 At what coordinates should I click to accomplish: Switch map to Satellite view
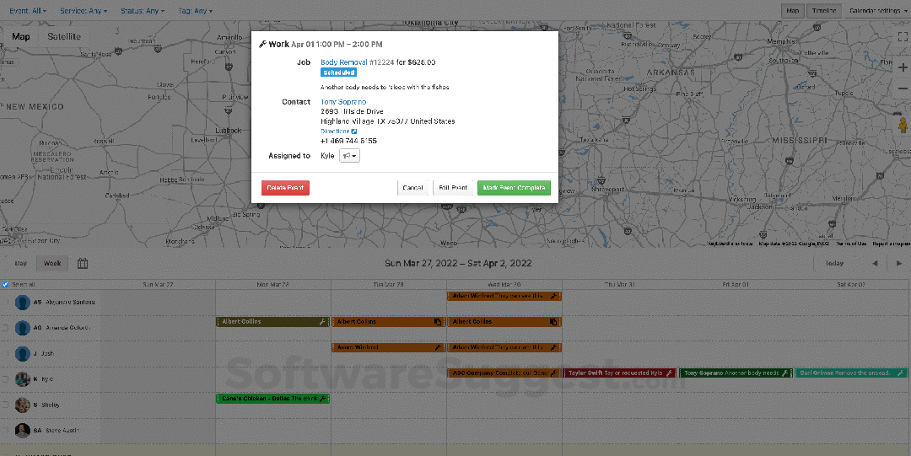coord(64,37)
